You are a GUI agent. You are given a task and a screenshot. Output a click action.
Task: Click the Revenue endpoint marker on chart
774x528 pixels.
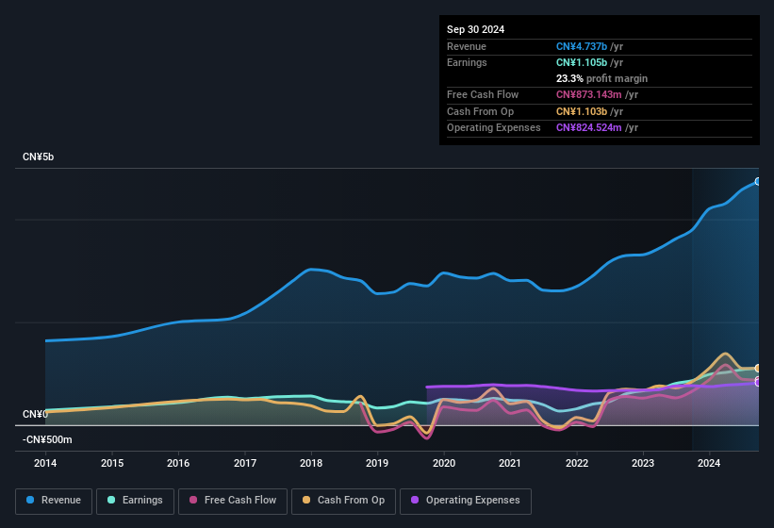coord(758,181)
